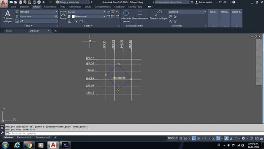Viewport: 264px width, 149px height.
Task: Click the Directriz múltiple tool
Action: [x=158, y=15]
